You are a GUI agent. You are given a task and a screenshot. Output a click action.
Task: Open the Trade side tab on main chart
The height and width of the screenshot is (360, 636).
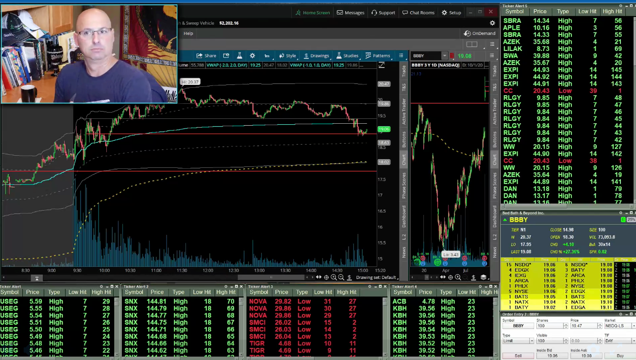point(403,71)
